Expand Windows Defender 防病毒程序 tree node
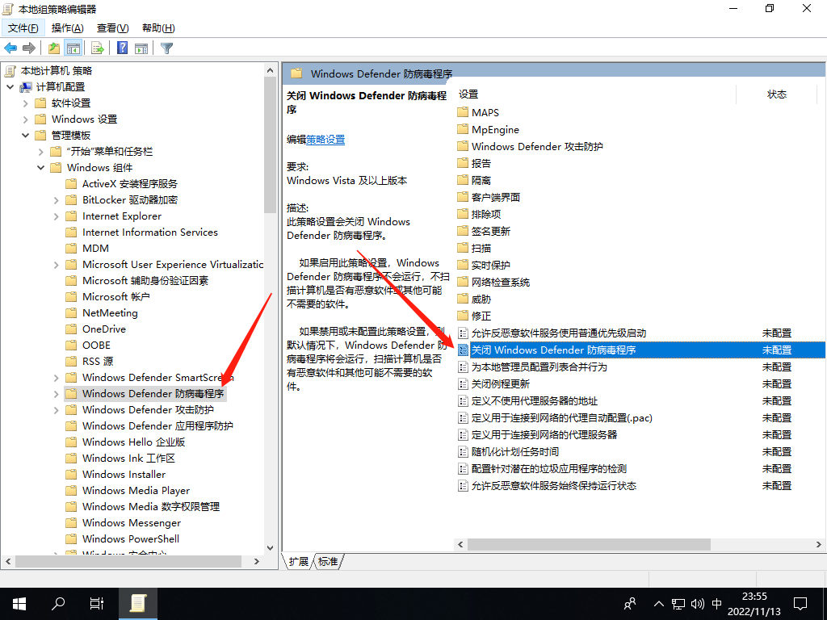Viewport: 827px width, 620px height. [56, 393]
